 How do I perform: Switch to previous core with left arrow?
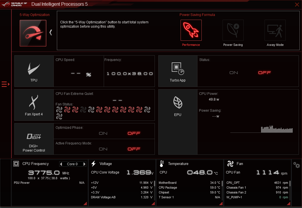point(61,164)
